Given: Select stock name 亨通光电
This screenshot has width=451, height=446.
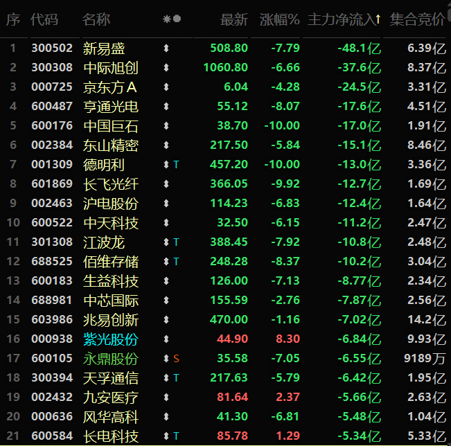Looking at the screenshot, I should click(111, 107).
